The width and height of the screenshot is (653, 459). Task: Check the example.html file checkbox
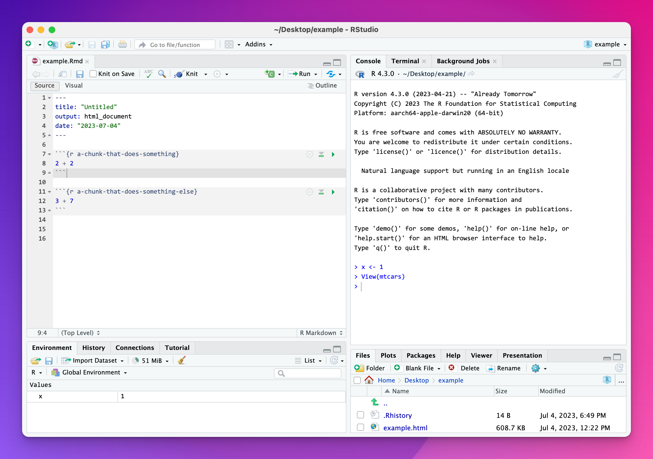(x=360, y=428)
